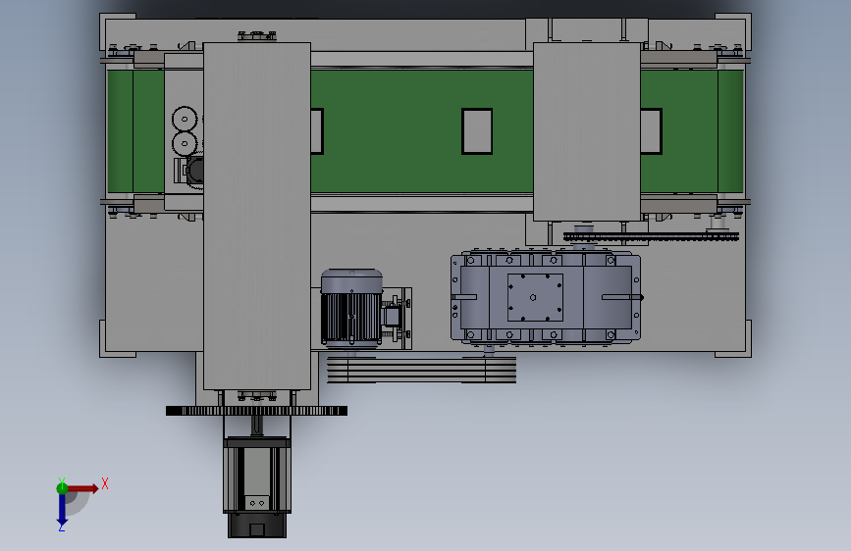Select the V-belt drive below the motor
This screenshot has height=551, width=851.
(x=421, y=370)
